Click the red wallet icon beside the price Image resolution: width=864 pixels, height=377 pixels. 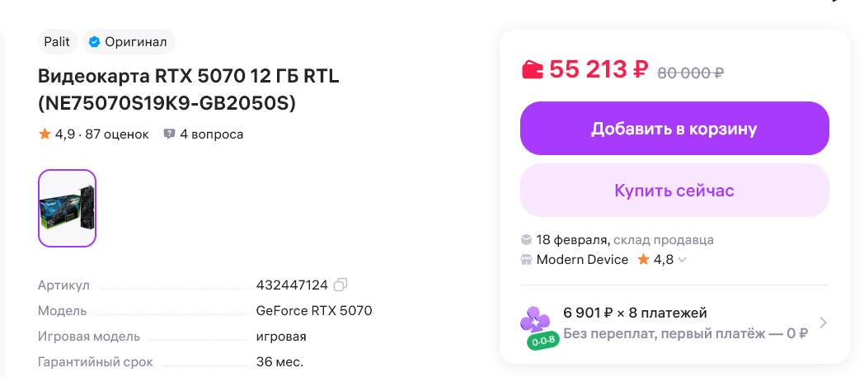pyautogui.click(x=532, y=70)
